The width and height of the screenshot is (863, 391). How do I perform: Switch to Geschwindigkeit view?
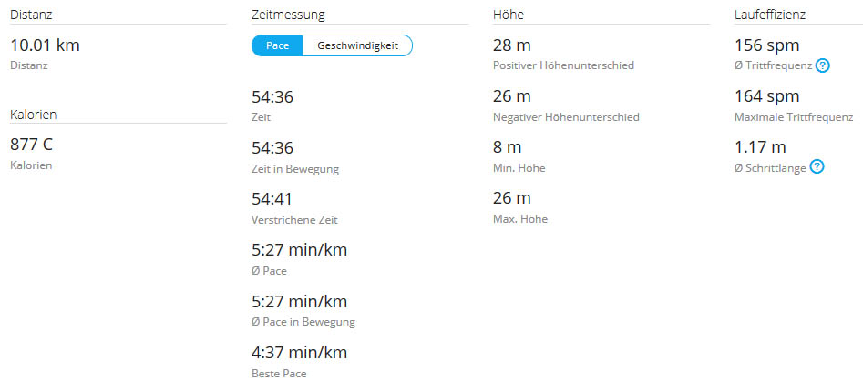(357, 45)
